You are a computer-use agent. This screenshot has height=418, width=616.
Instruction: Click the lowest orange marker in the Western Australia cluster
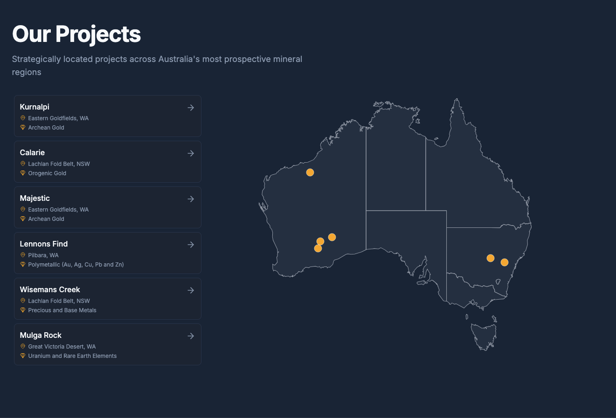(x=318, y=248)
